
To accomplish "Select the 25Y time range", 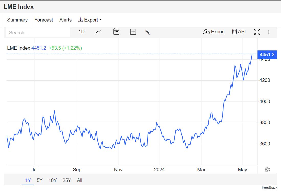I will pos(67,180).
